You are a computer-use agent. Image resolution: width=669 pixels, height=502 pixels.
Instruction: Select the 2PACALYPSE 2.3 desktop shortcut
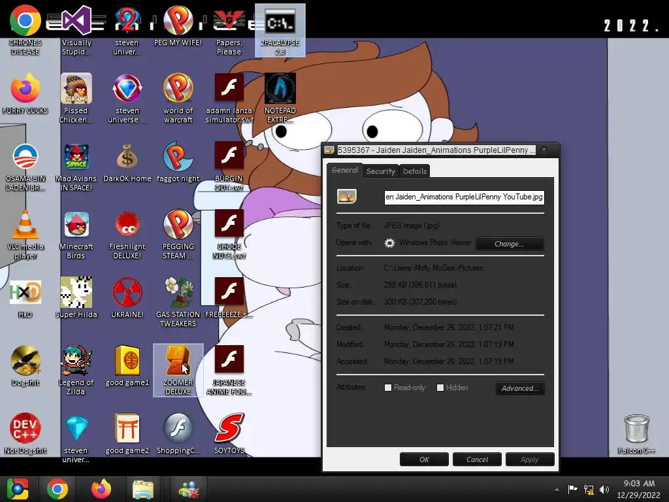(280, 30)
